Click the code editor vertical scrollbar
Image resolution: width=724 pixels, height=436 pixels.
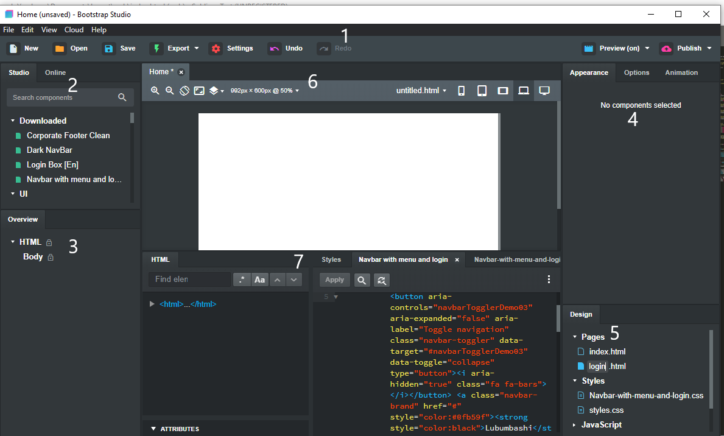pos(558,318)
